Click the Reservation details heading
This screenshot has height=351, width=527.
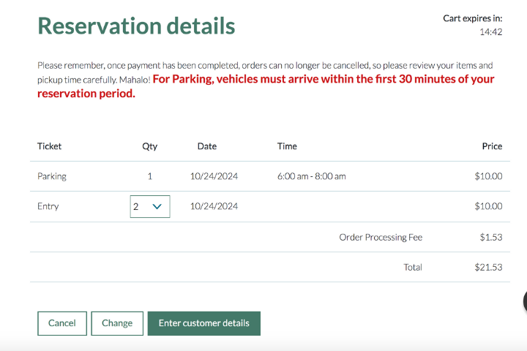point(136,26)
